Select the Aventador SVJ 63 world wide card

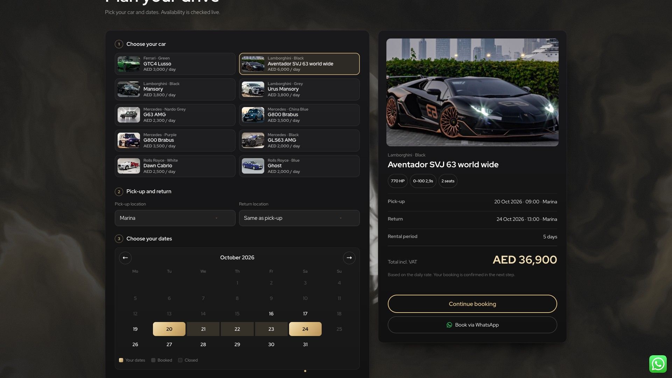[x=299, y=64]
